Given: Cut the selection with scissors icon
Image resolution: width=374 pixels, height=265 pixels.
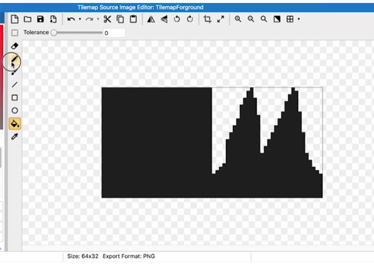Looking at the screenshot, I should pos(107,19).
